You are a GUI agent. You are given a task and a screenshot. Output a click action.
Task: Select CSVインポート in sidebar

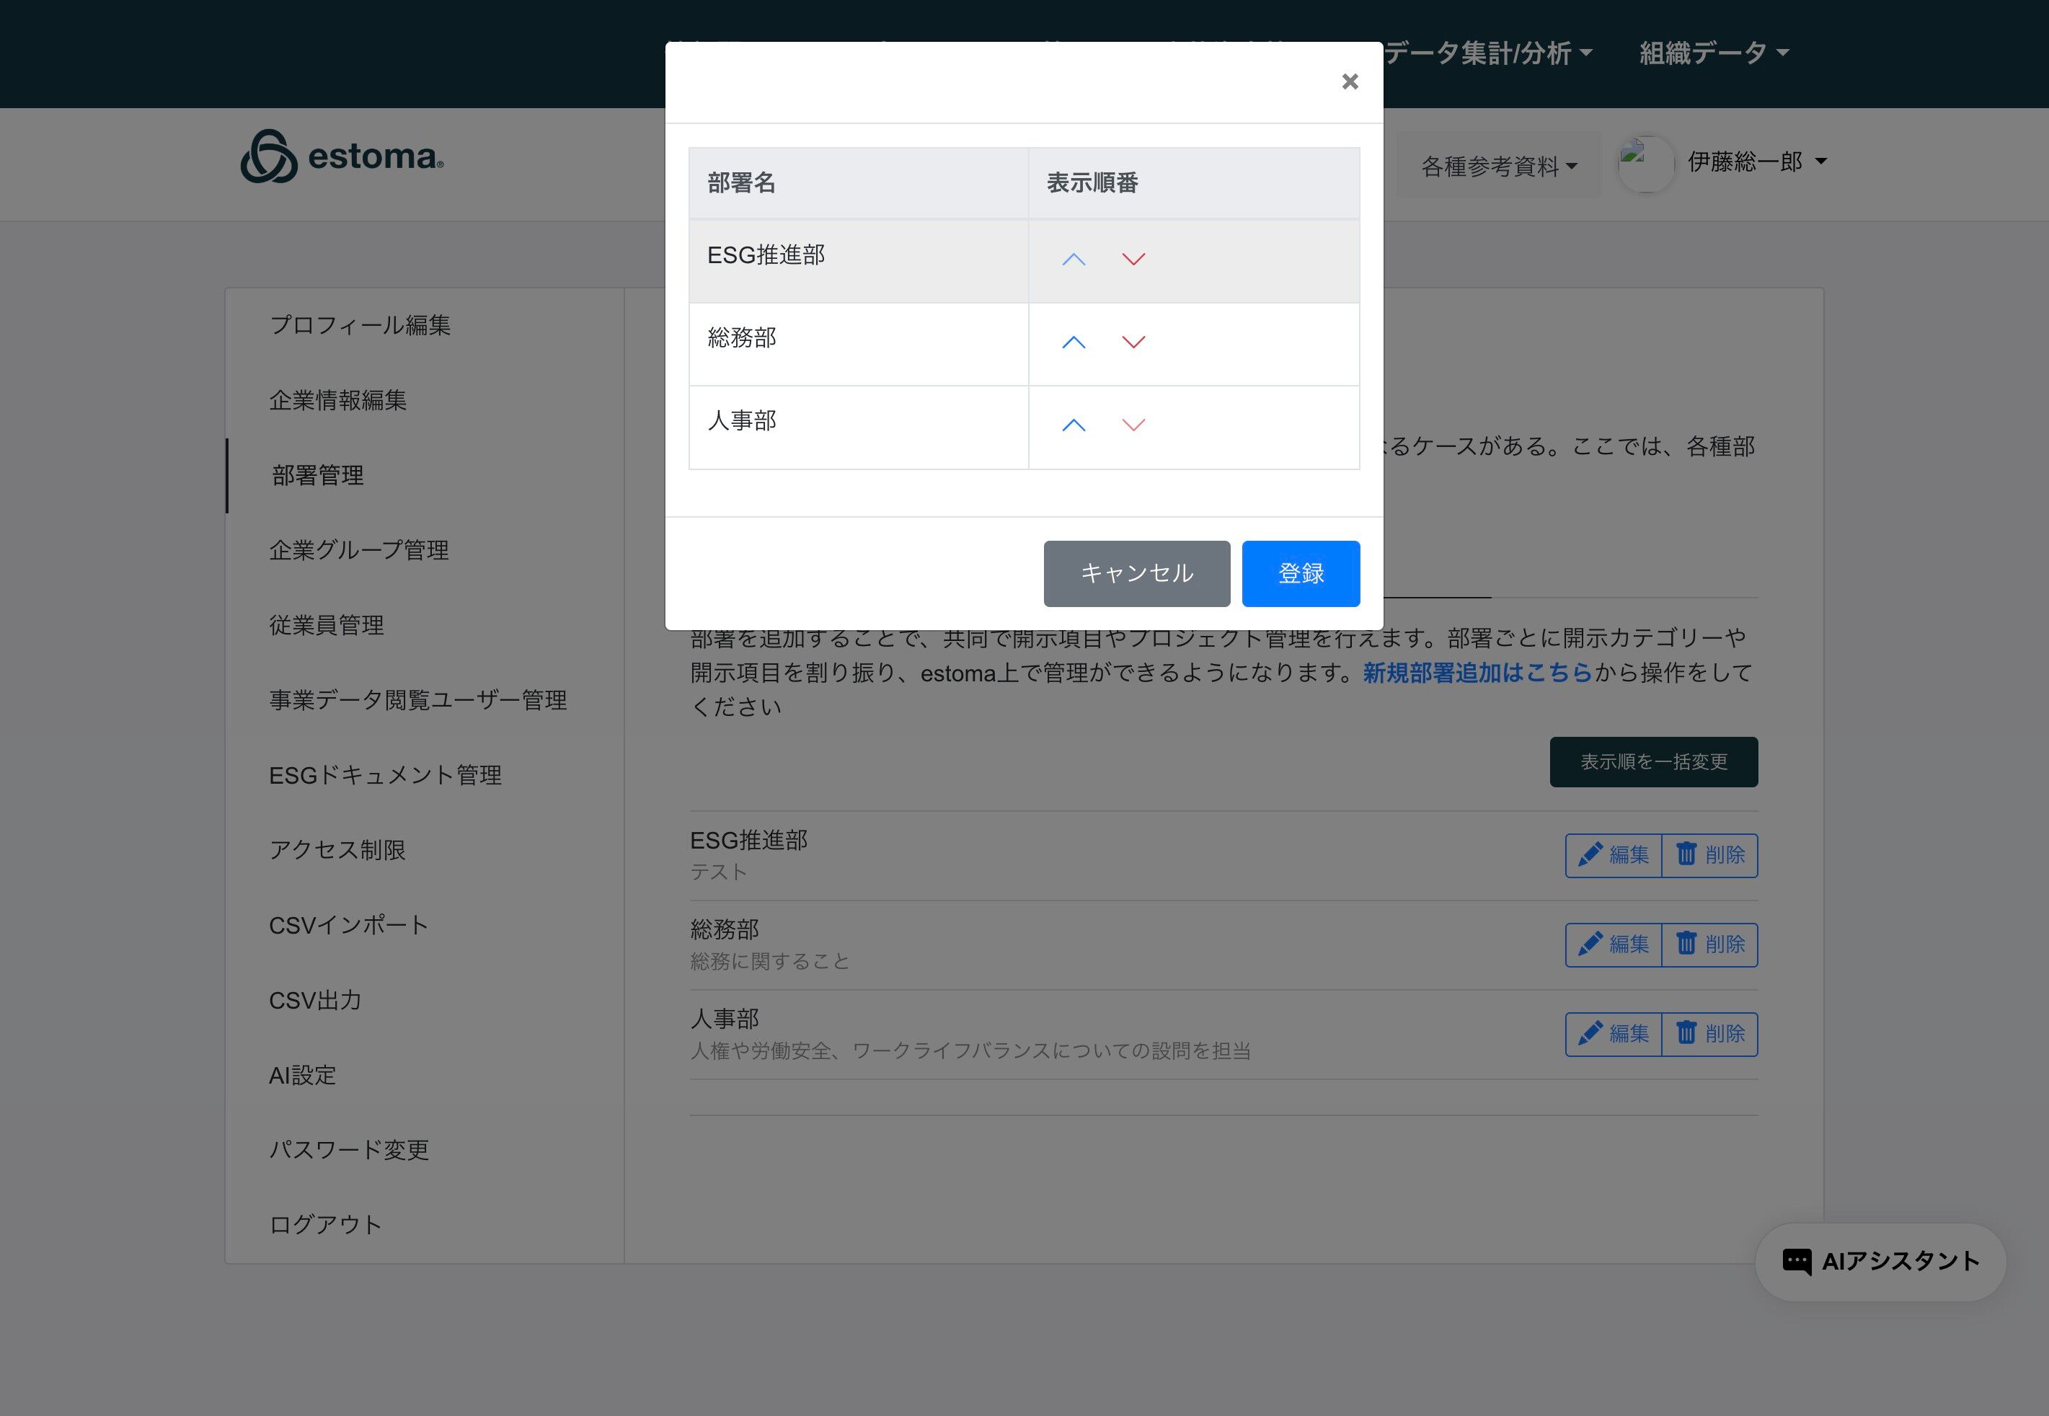[x=349, y=924]
